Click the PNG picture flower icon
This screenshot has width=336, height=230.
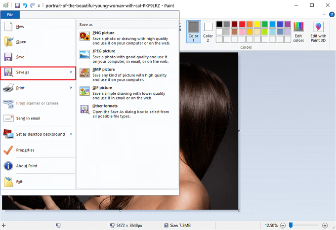click(84, 36)
